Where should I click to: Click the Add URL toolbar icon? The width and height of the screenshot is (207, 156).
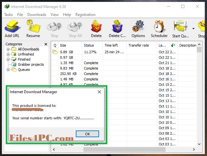click(x=12, y=26)
